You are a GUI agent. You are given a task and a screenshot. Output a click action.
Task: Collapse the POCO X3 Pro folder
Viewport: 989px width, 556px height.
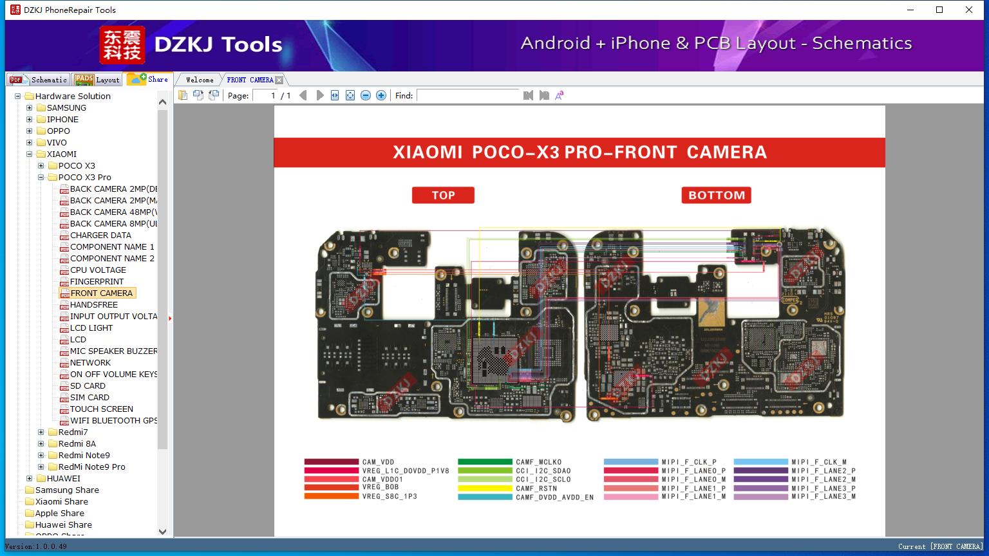pyautogui.click(x=41, y=178)
